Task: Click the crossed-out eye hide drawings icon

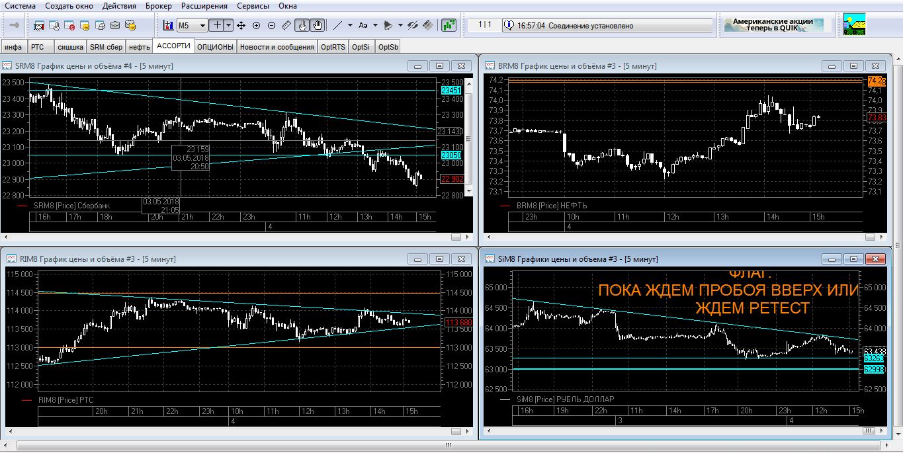Action: point(413,25)
